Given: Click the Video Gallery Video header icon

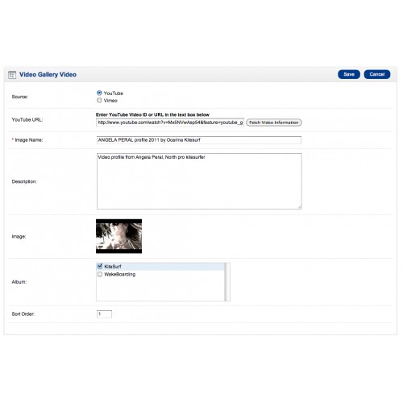Looking at the screenshot, I should [12, 75].
